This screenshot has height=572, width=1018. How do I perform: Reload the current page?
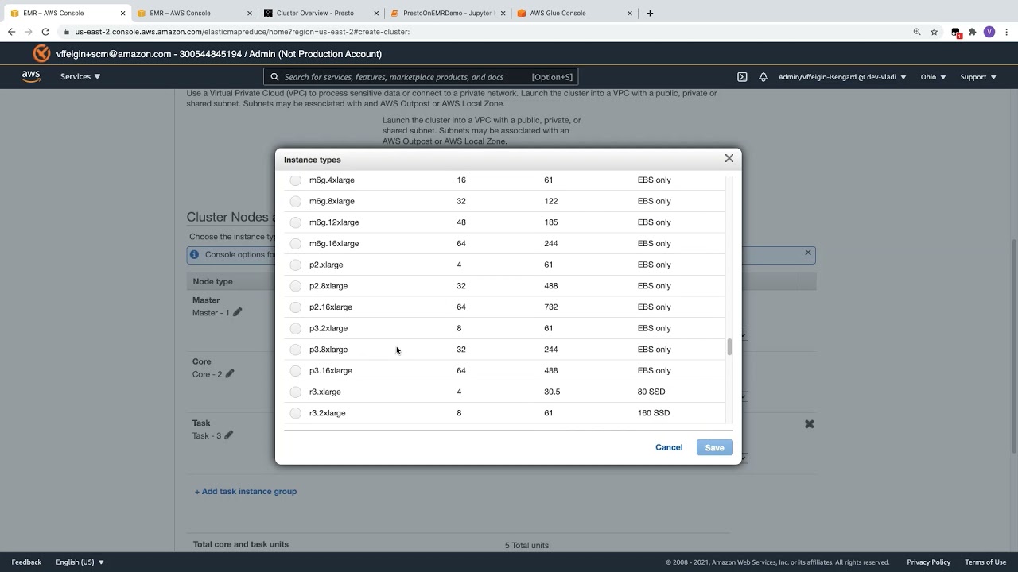[46, 32]
